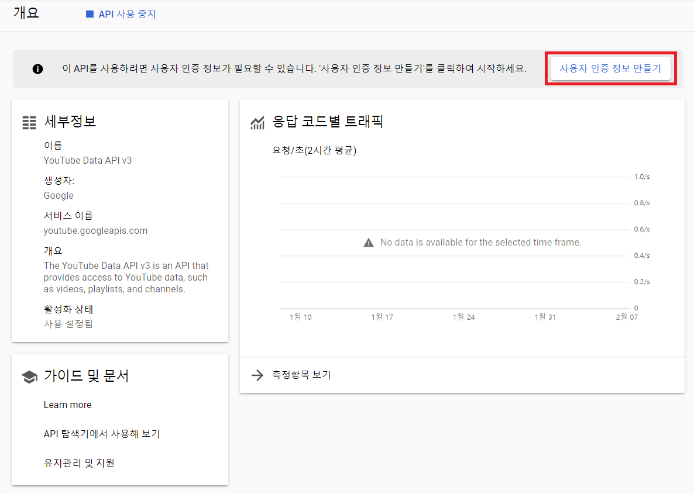The image size is (694, 494).
Task: Click the 세부정보 table grid icon
Action: click(29, 123)
